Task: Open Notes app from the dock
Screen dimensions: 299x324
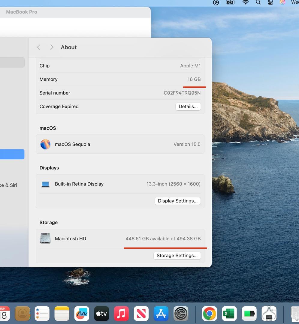Action: coord(62,314)
